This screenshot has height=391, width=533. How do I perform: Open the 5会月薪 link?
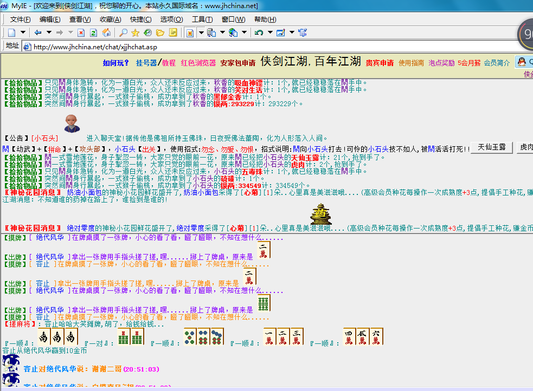pyautogui.click(x=469, y=63)
